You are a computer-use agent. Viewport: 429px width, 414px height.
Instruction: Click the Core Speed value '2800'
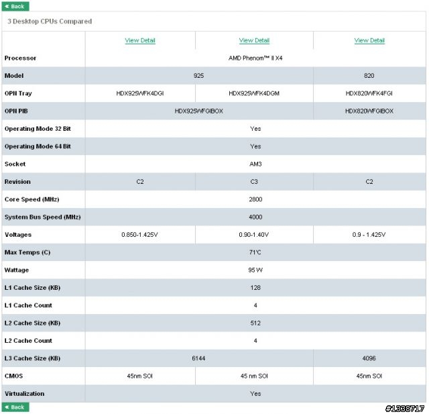tap(255, 199)
